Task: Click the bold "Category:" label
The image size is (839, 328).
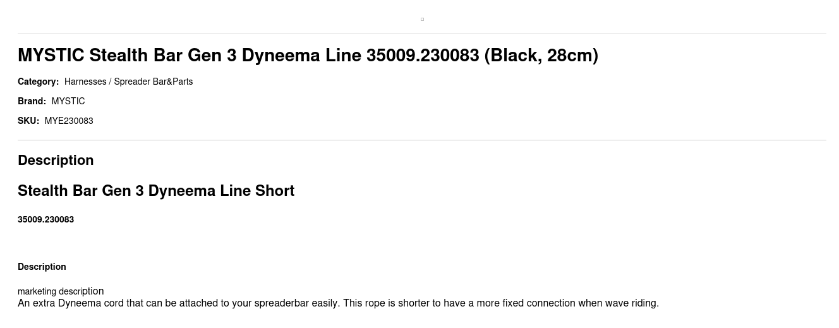Action: click(38, 82)
